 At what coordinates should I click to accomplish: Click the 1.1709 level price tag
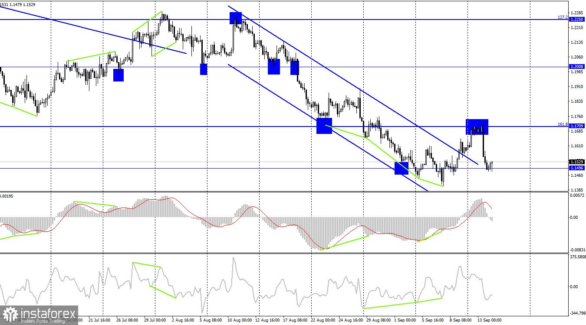pyautogui.click(x=577, y=127)
